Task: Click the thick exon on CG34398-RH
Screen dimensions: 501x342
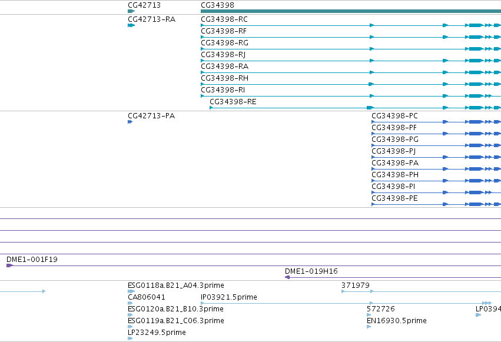Action: (476, 84)
